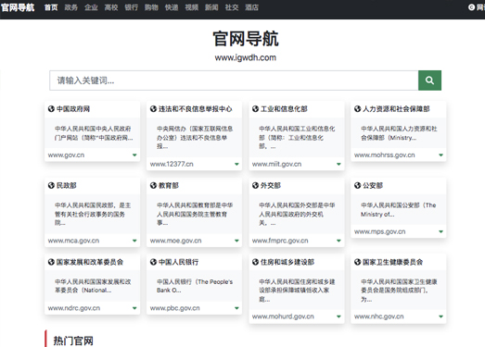Screen dimensions: 485x347
Task: Click globe icon beside 国家发展和改革委员会
Action: tap(51, 262)
